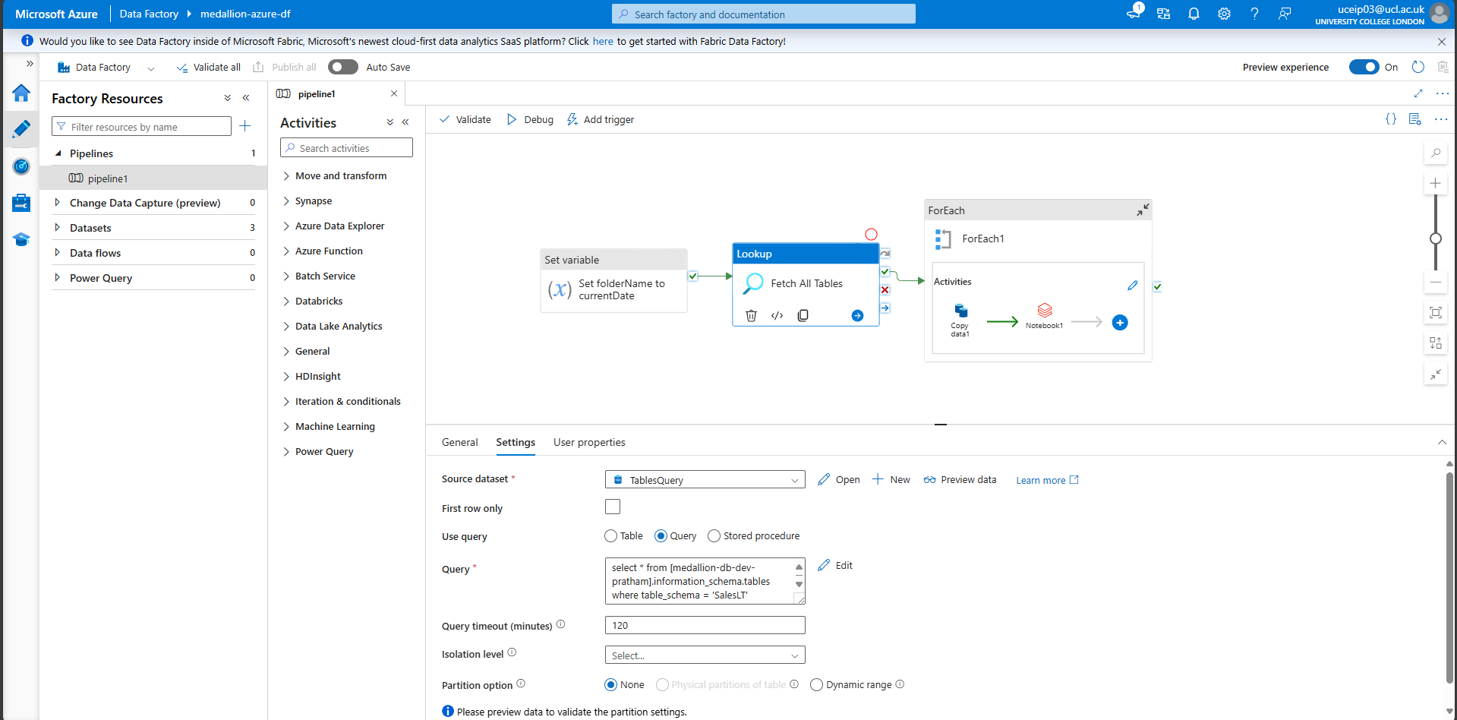Collapse the bottom settings panel chevron
This screenshot has height=720, width=1457.
(x=1441, y=443)
